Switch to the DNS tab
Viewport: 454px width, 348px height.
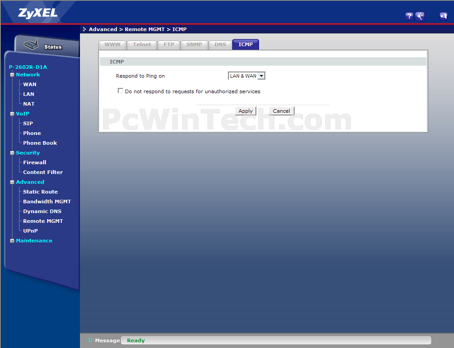(x=220, y=44)
